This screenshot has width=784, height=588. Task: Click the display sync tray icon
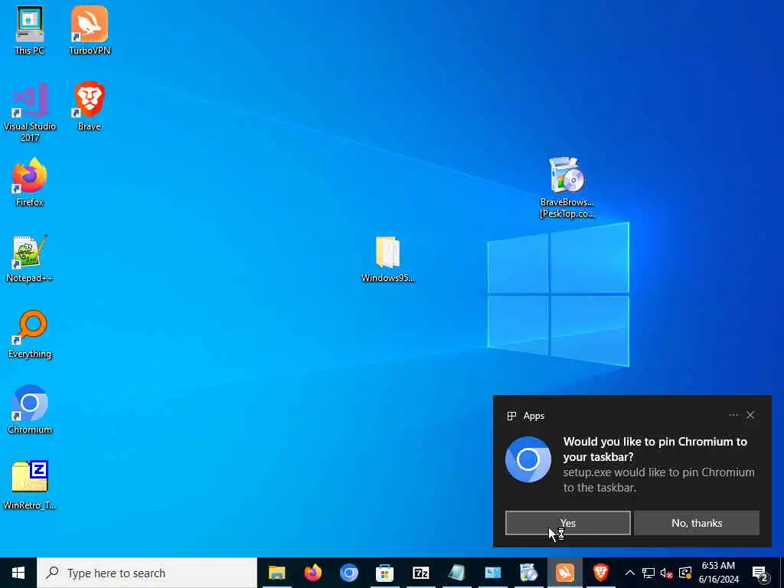pyautogui.click(x=685, y=573)
